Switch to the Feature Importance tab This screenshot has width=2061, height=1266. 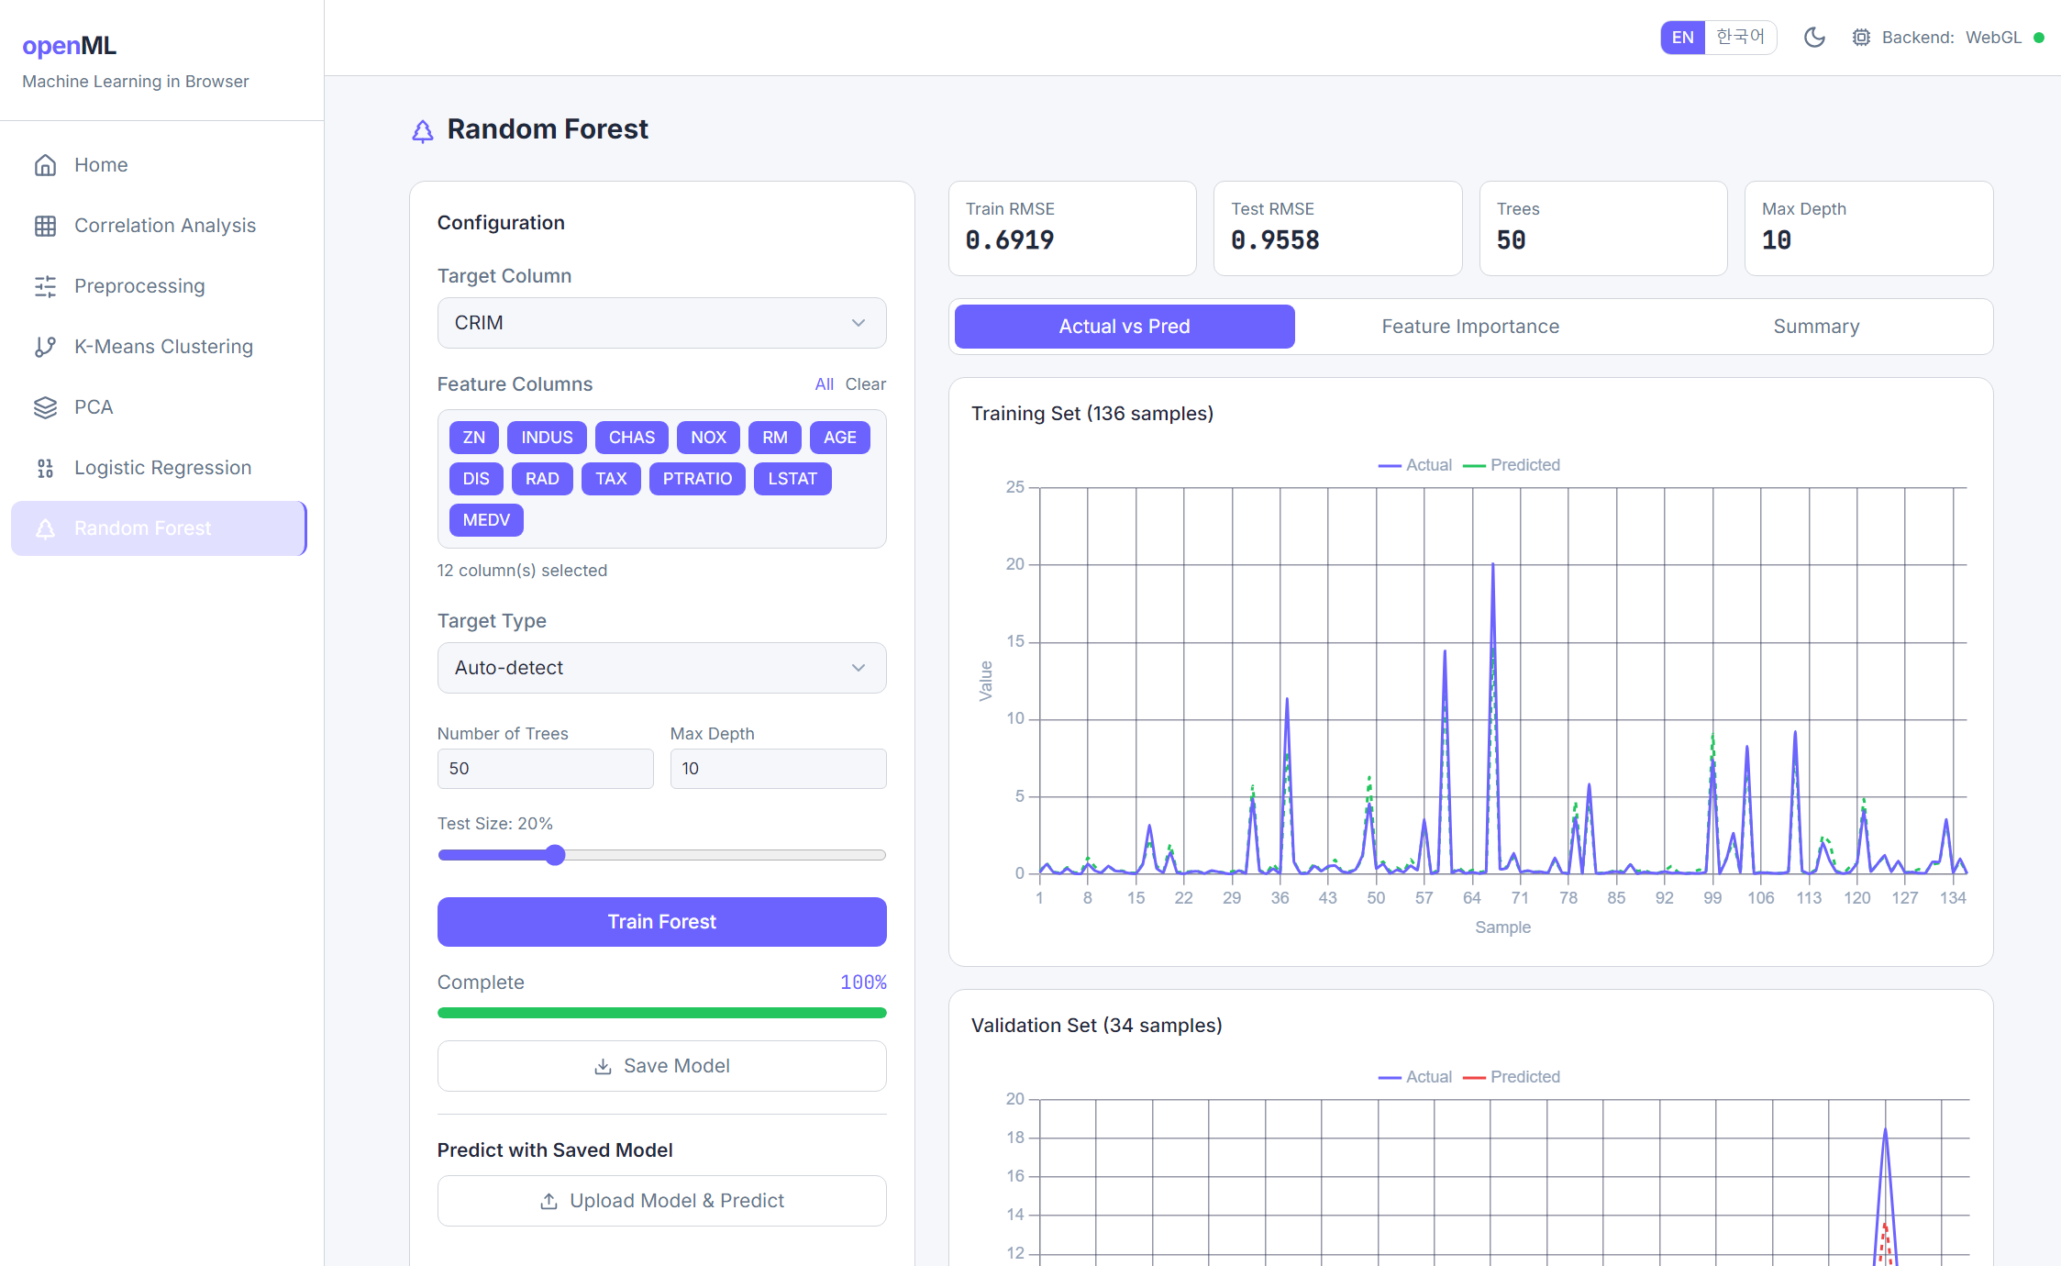[x=1469, y=327]
